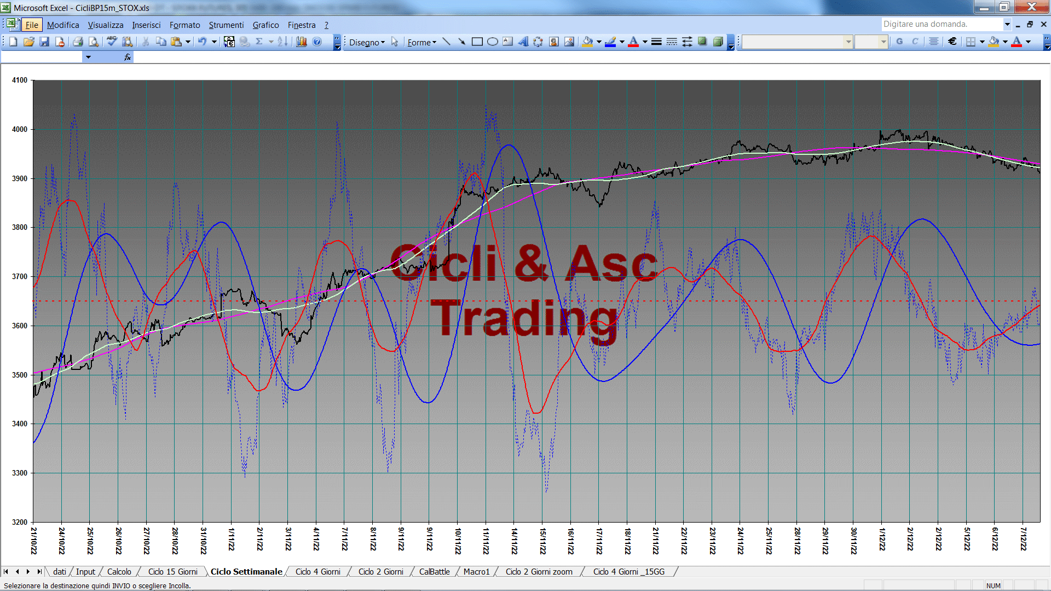Click the Insert Picture from file icon
The height and width of the screenshot is (591, 1051).
click(569, 42)
